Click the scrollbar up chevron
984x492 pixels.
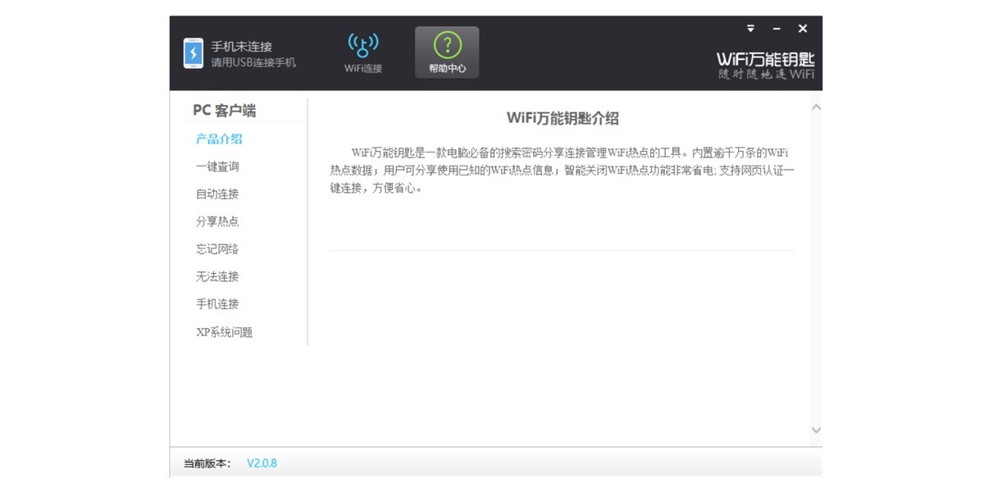pos(816,106)
